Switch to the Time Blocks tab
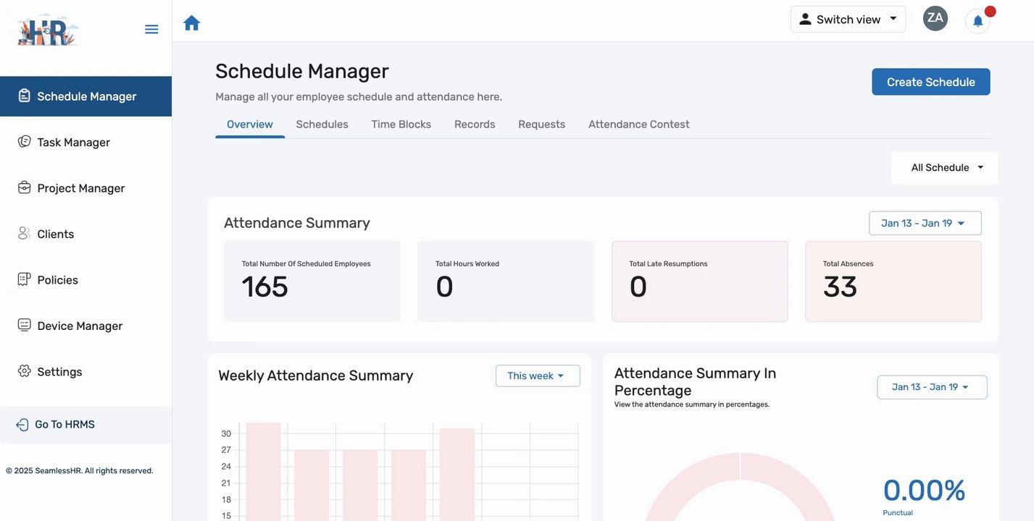This screenshot has height=521, width=1034. pyautogui.click(x=401, y=124)
